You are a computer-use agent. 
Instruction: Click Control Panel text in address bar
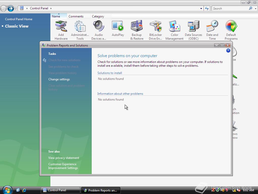click(39, 8)
